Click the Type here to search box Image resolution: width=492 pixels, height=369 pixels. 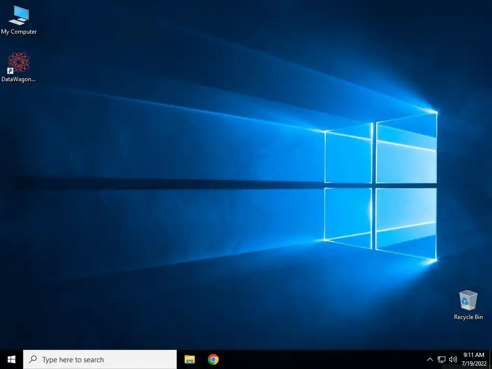coord(100,359)
